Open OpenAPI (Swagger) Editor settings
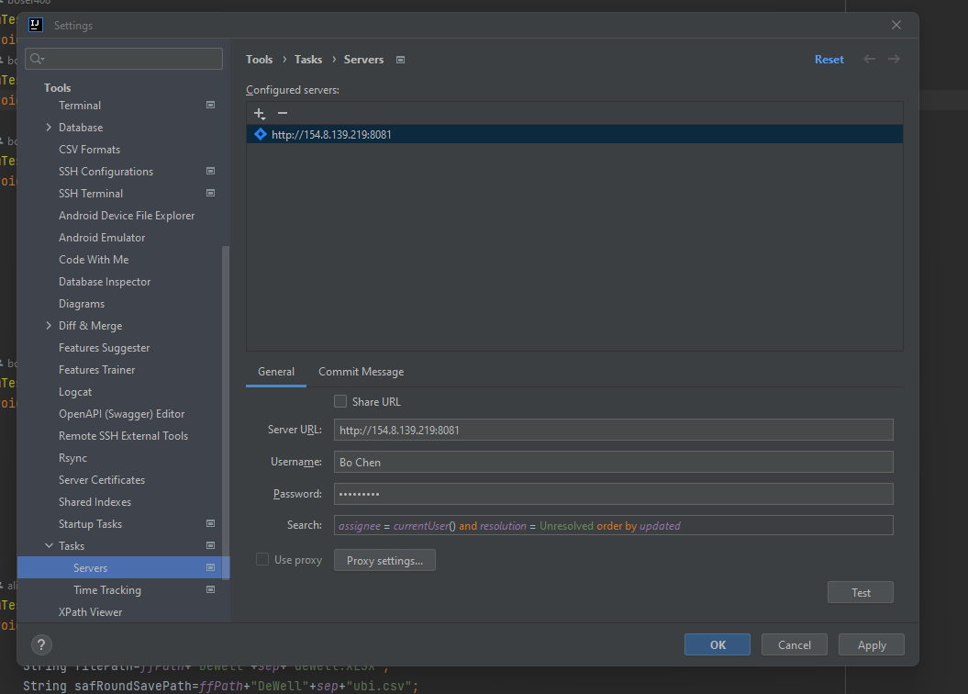968x694 pixels. coord(122,414)
